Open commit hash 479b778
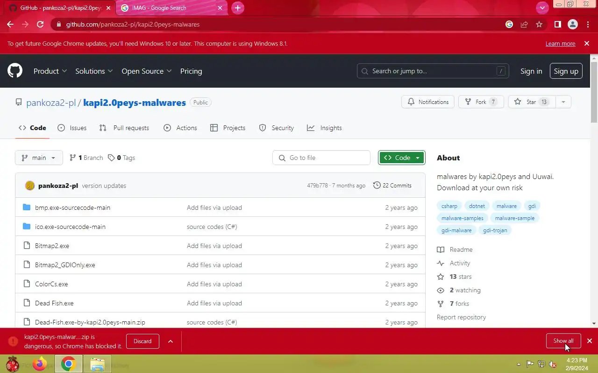Image resolution: width=598 pixels, height=373 pixels. tap(317, 186)
